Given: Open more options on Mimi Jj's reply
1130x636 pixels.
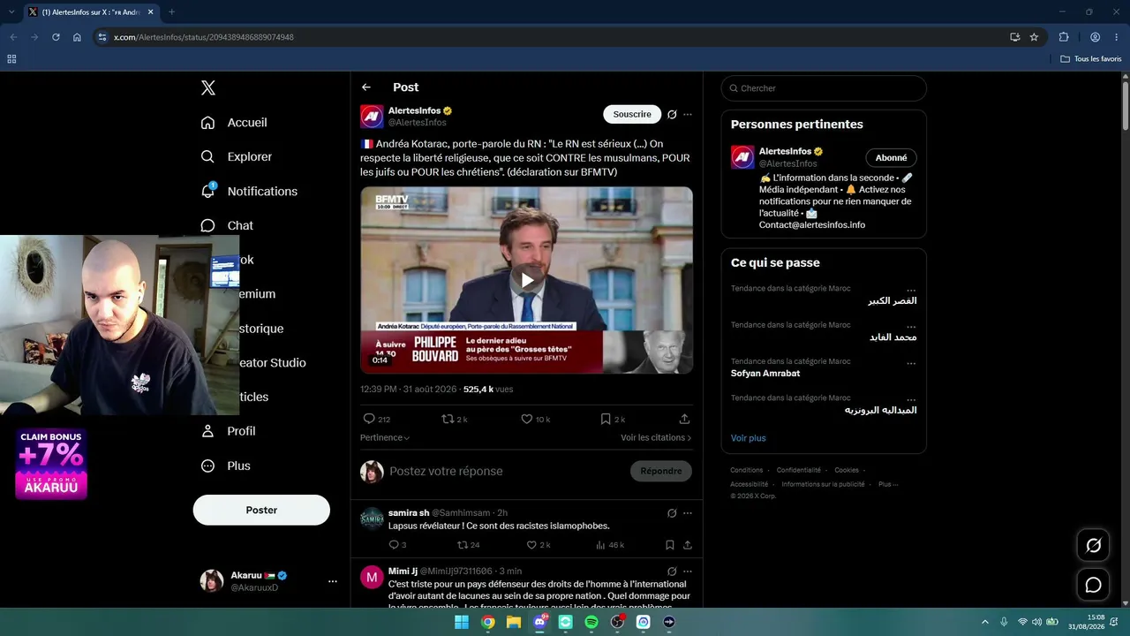Looking at the screenshot, I should click(x=688, y=571).
